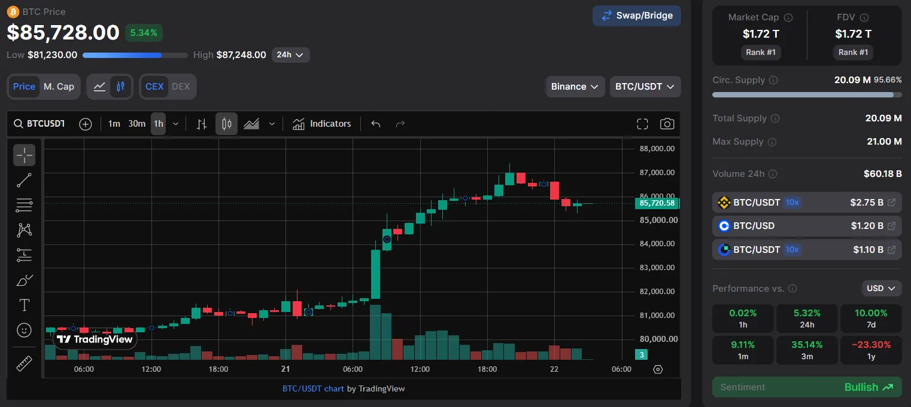The width and height of the screenshot is (911, 407).
Task: Select the brush drawing tool
Action: coord(25,280)
